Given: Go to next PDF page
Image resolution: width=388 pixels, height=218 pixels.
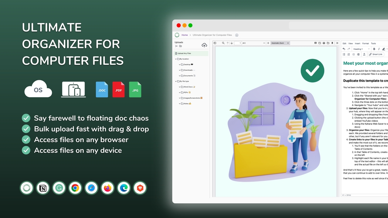Looking at the screenshot, I should 232,43.
